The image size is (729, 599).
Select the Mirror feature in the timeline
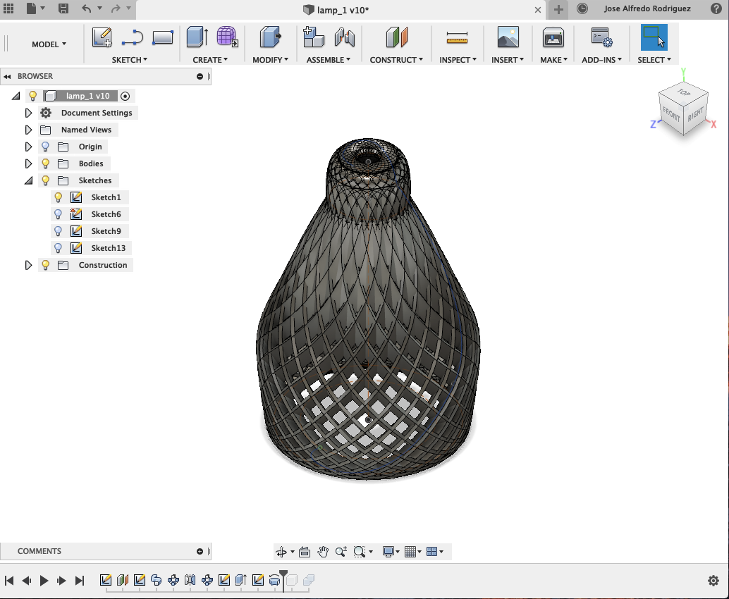tap(190, 580)
